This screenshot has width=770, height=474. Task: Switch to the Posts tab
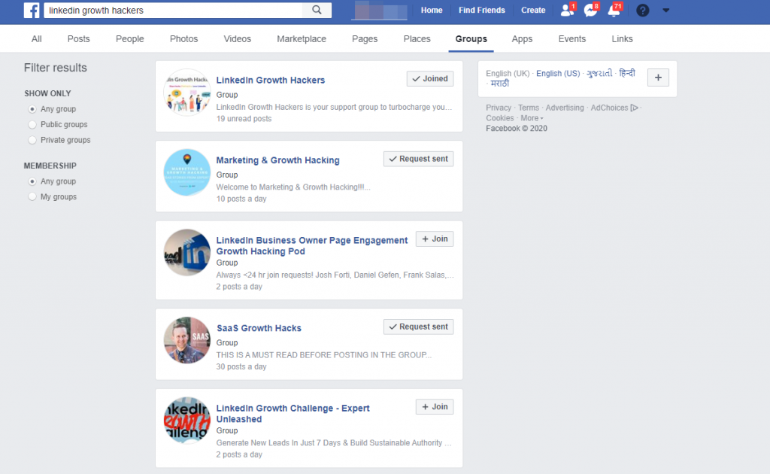[x=78, y=39]
